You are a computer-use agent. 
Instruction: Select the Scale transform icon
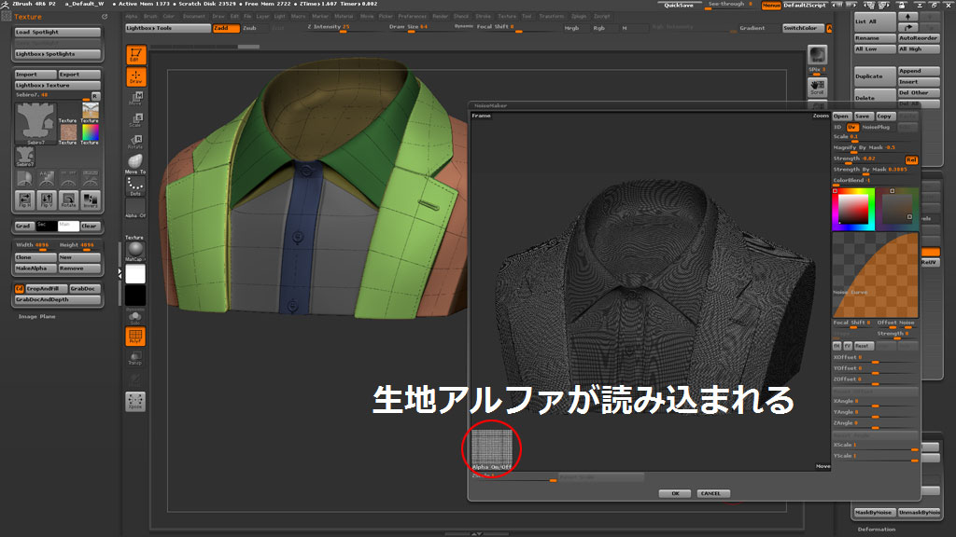(x=135, y=119)
